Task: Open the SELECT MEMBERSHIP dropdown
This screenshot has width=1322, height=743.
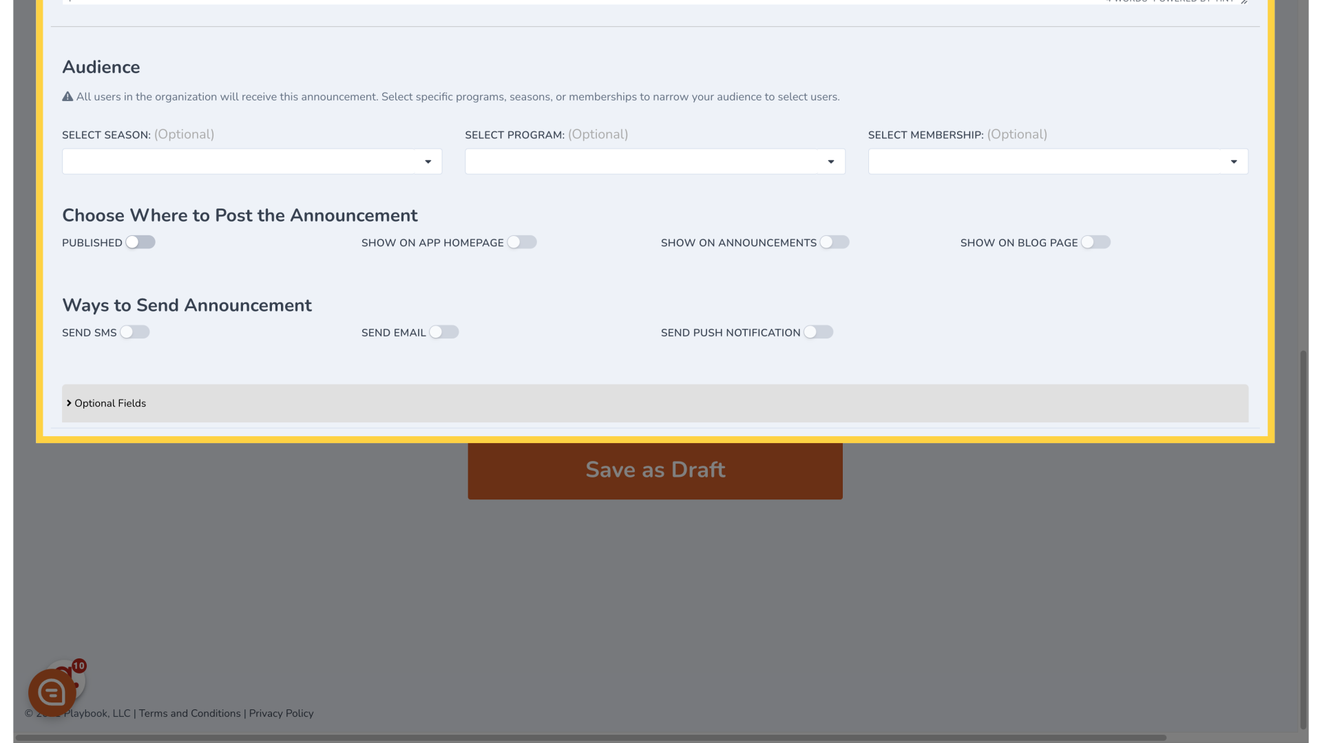Action: [1058, 162]
